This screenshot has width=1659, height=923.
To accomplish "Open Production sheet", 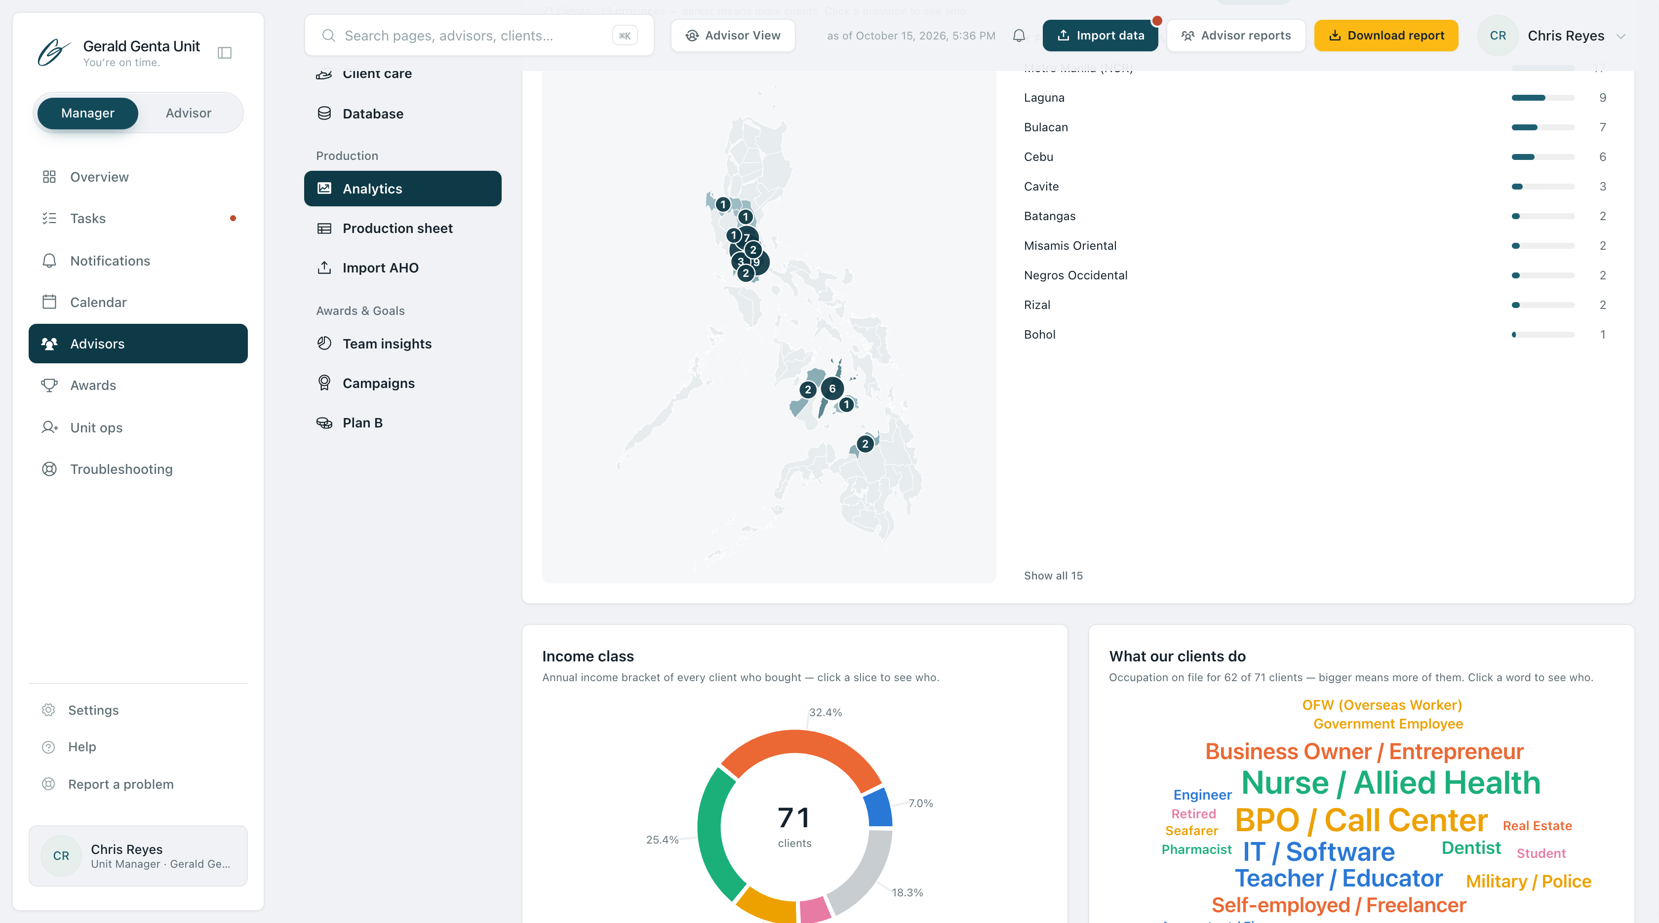I will (402, 229).
